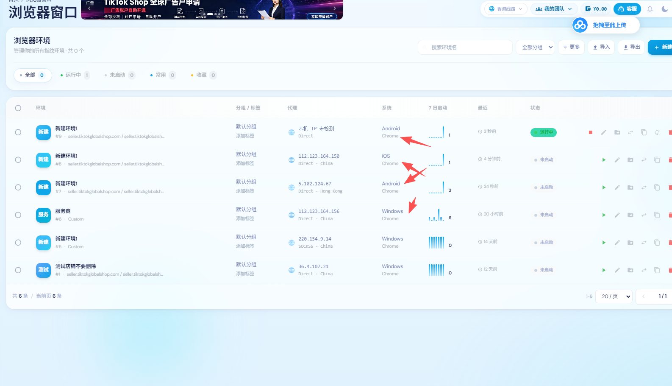Start the 服务商 environment #6
The height and width of the screenshot is (386, 672).
coord(604,215)
